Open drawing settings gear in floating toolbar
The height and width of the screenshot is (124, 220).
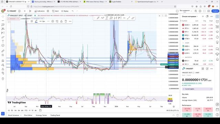click(x=53, y=21)
